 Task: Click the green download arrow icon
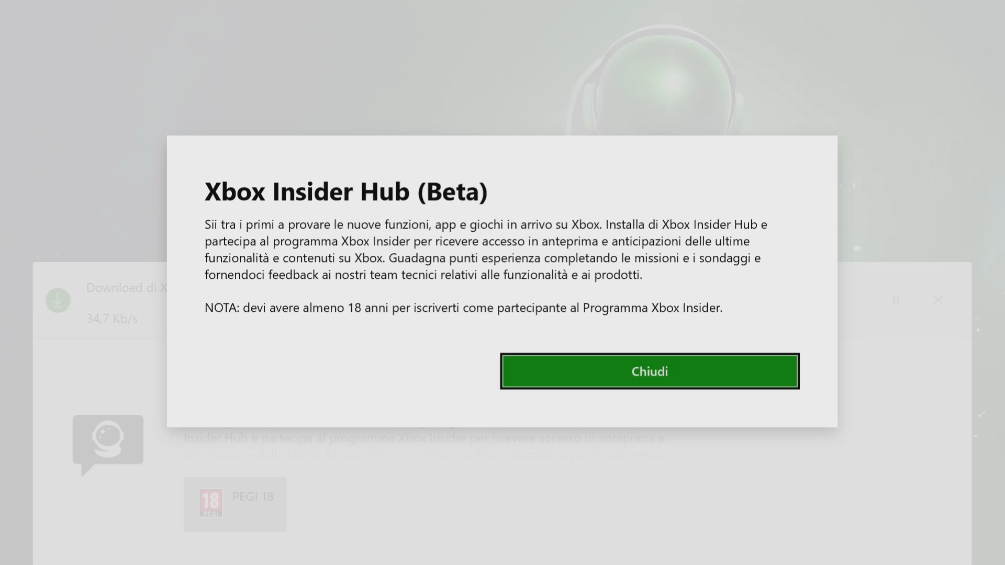pyautogui.click(x=58, y=300)
